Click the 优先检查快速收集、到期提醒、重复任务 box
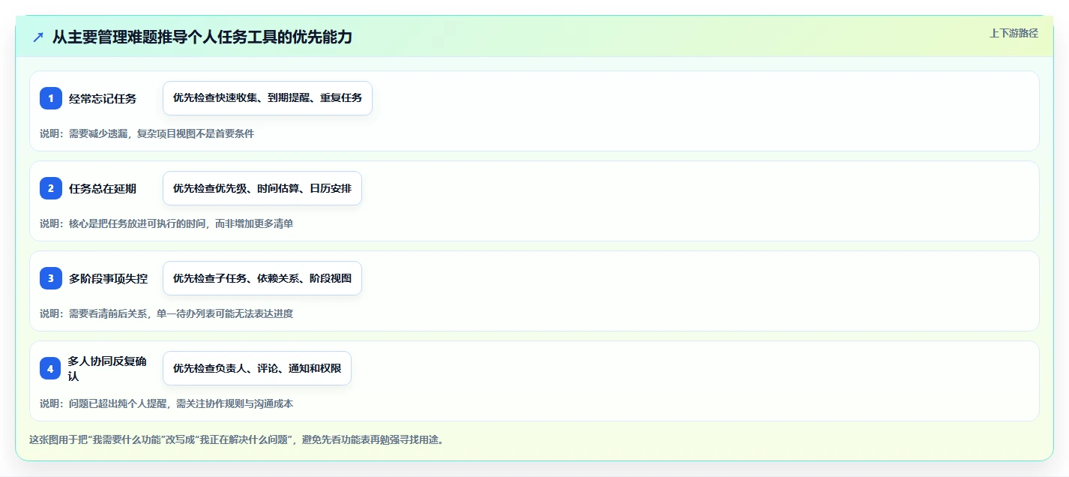The height and width of the screenshot is (477, 1069). point(268,98)
